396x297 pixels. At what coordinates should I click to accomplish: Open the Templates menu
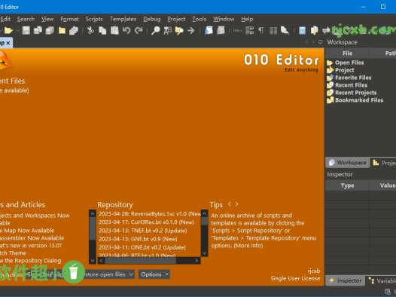click(123, 19)
